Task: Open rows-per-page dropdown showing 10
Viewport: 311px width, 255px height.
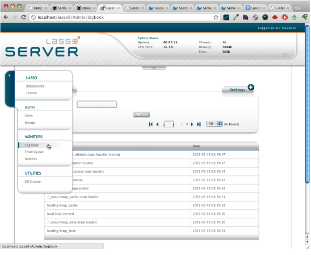Action: [x=214, y=124]
